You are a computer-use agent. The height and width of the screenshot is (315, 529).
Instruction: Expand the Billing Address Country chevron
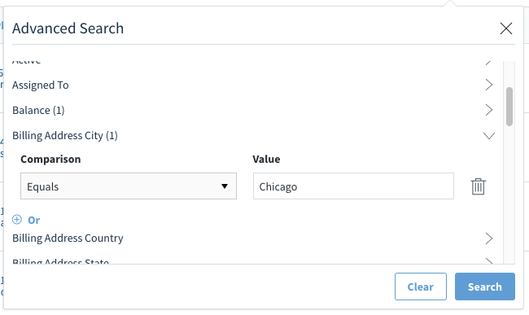click(489, 238)
